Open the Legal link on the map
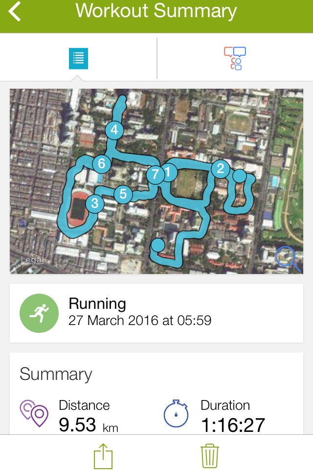Screen dimensions: 313x476 tap(32, 260)
